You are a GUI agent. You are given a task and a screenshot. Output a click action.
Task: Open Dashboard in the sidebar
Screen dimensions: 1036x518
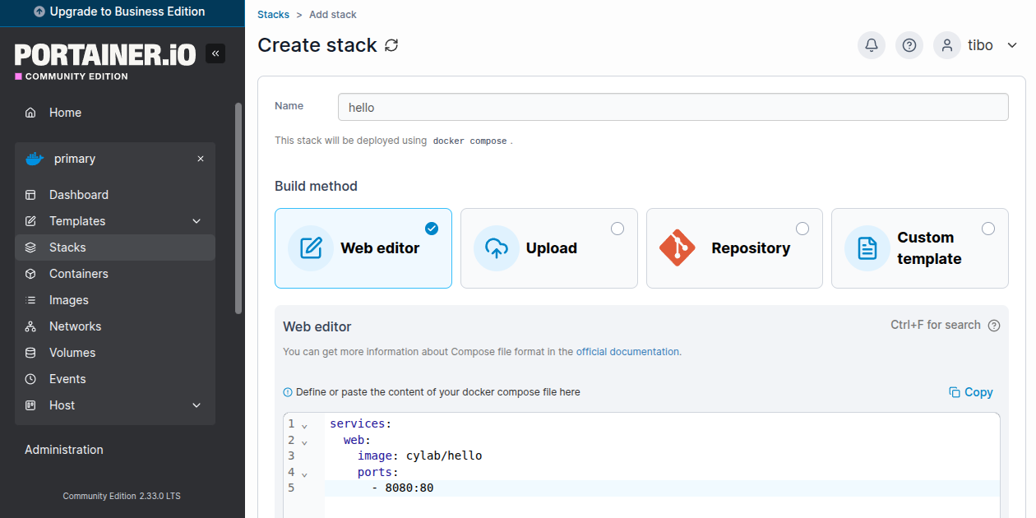click(x=115, y=195)
